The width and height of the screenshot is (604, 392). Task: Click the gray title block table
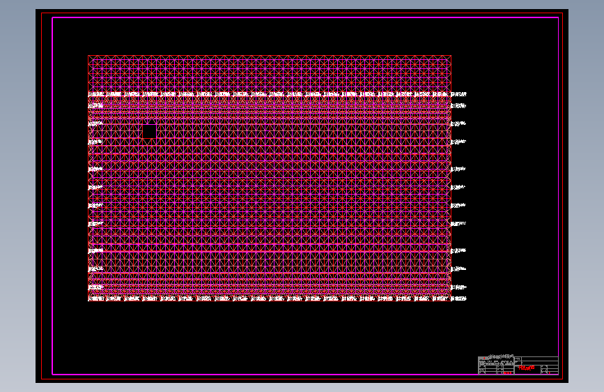[518, 365]
